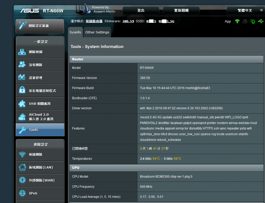
Task: Click the 5G SSID link
Action: coord(166,21)
